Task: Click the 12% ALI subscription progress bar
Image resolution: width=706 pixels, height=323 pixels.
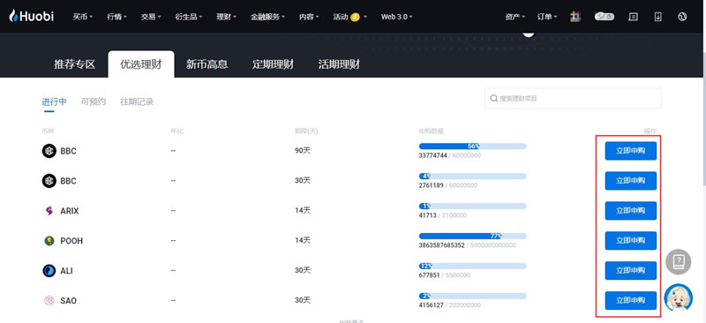Action: pos(472,266)
